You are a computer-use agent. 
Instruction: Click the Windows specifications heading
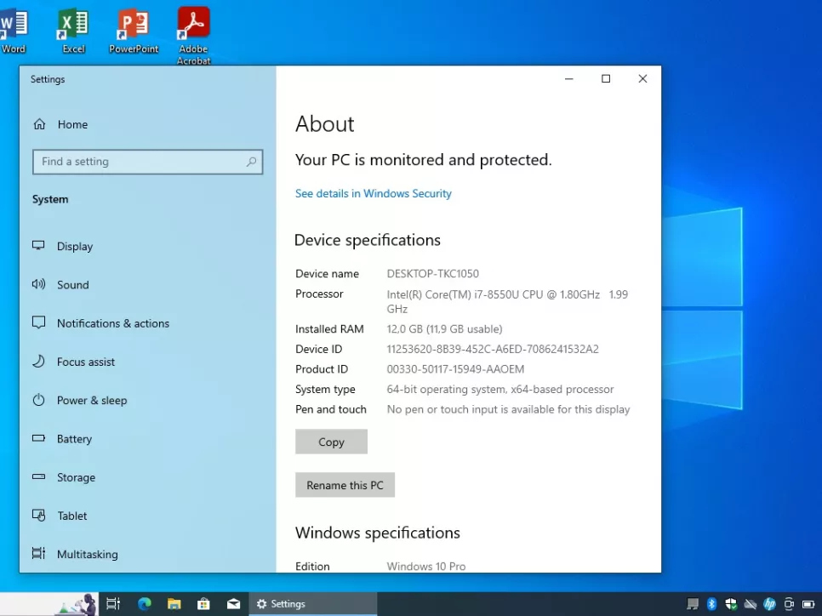(378, 533)
